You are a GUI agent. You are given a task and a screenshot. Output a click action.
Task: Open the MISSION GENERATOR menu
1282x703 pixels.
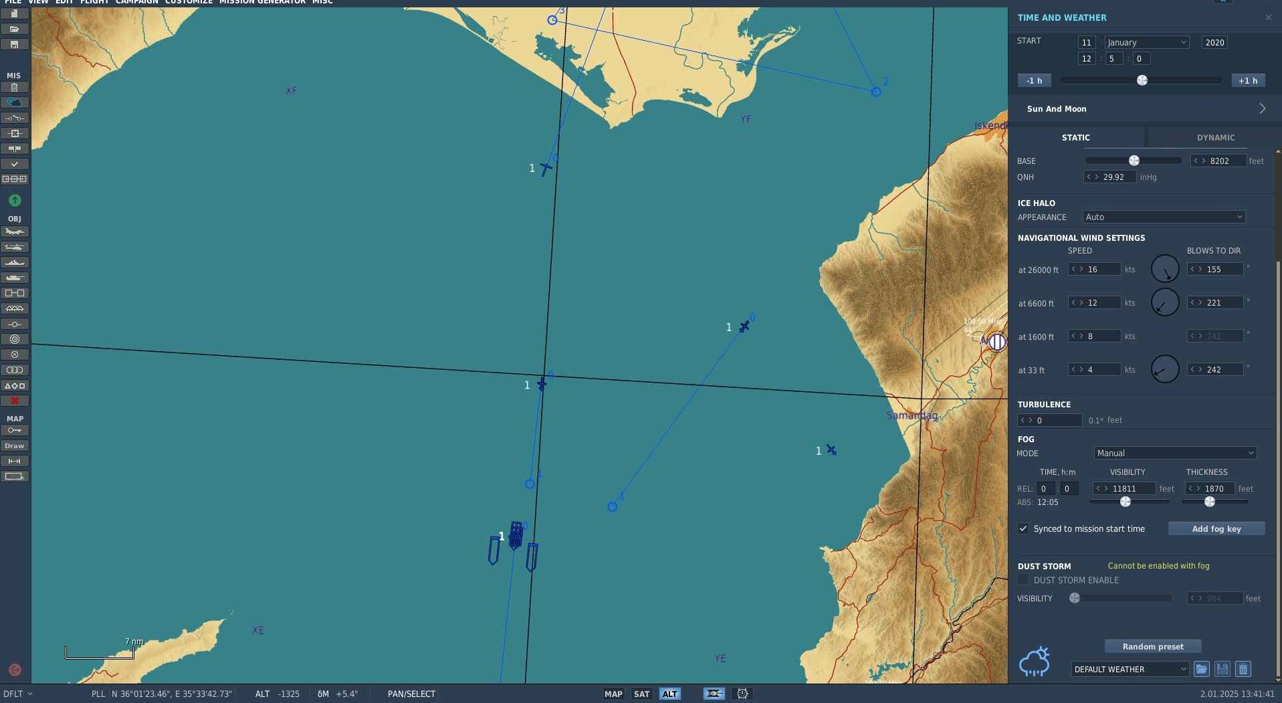262,2
